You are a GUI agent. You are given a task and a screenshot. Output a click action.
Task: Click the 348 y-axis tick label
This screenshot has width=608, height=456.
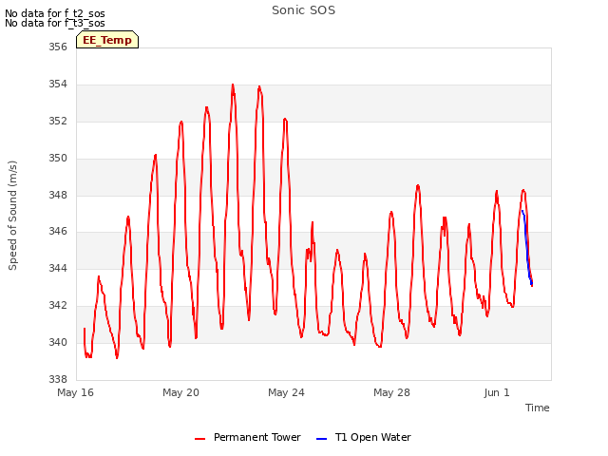point(58,195)
